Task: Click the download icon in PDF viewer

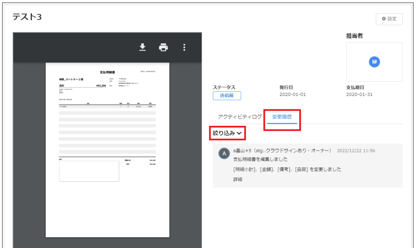Action: click(x=143, y=47)
